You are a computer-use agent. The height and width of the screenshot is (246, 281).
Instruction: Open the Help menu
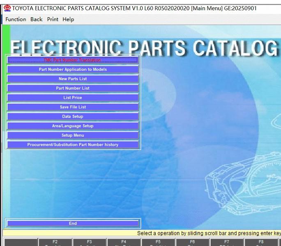pos(68,19)
